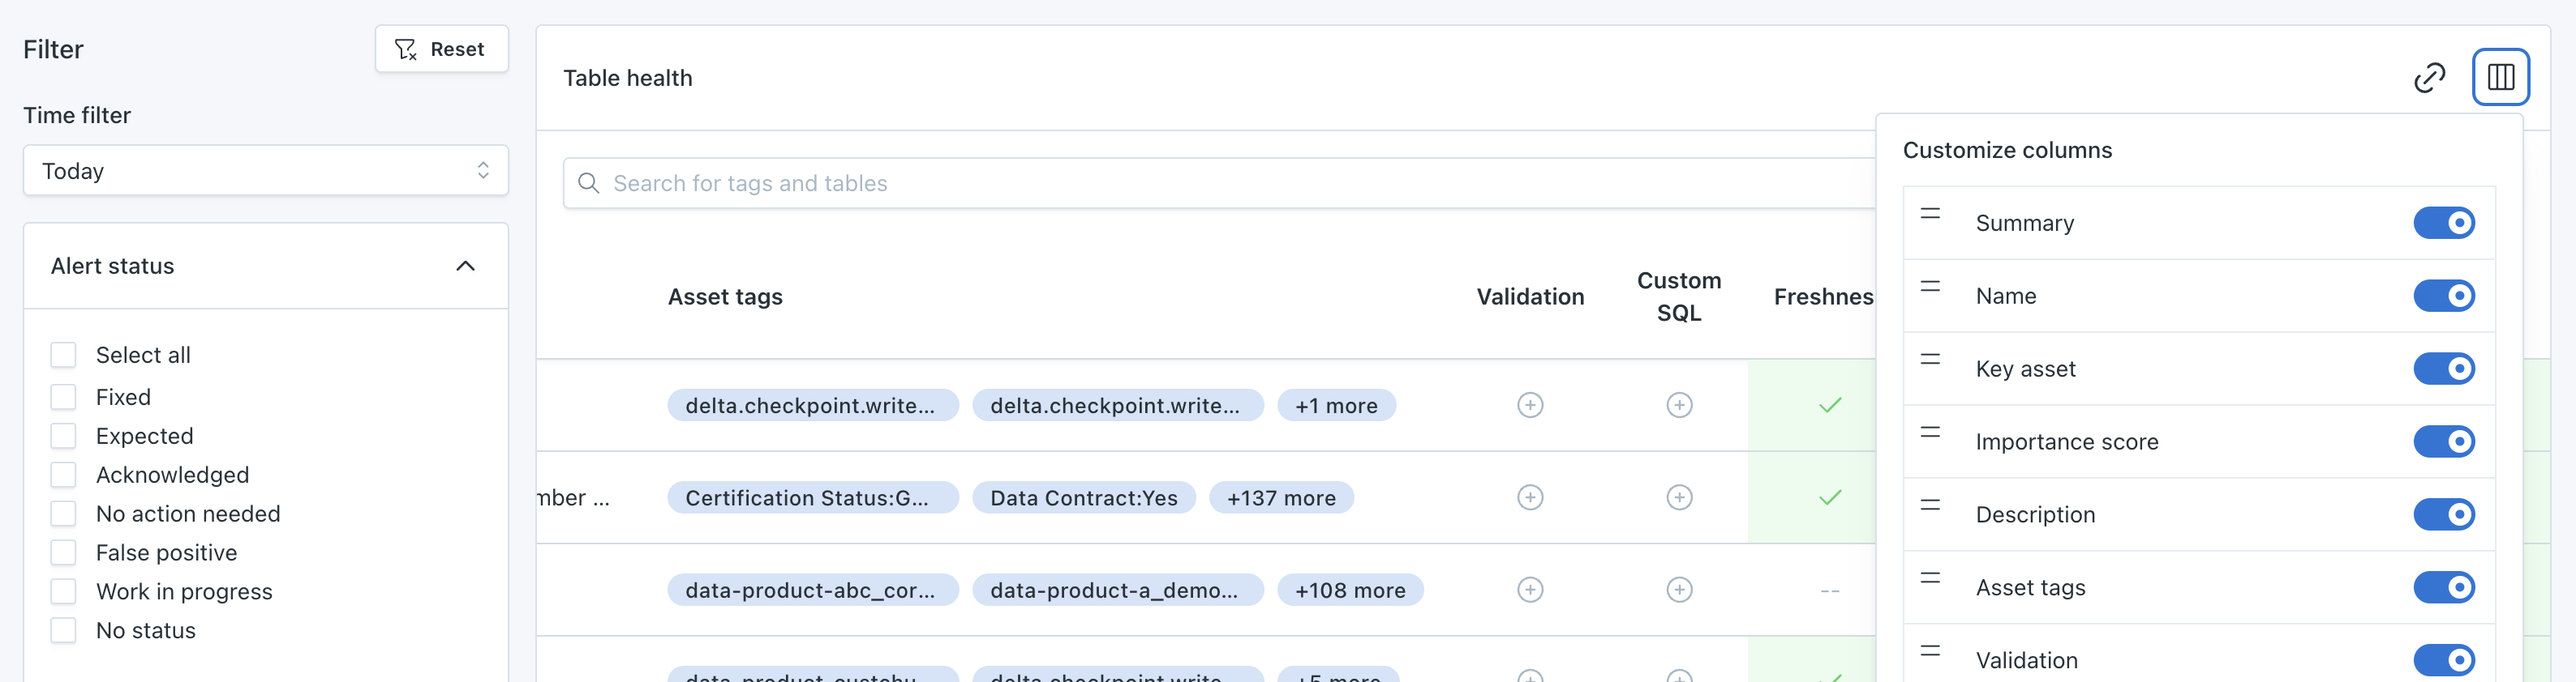Click the Validation column header
This screenshot has width=2576, height=682.
1530,296
